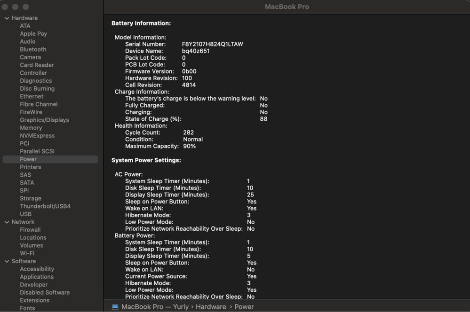Image resolution: width=470 pixels, height=312 pixels.
Task: Click the Maximum Capacity value 90%
Action: [x=190, y=146]
